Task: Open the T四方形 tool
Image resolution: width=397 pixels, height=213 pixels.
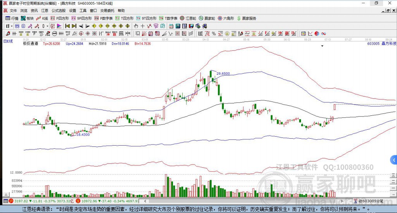Action: pos(124,18)
